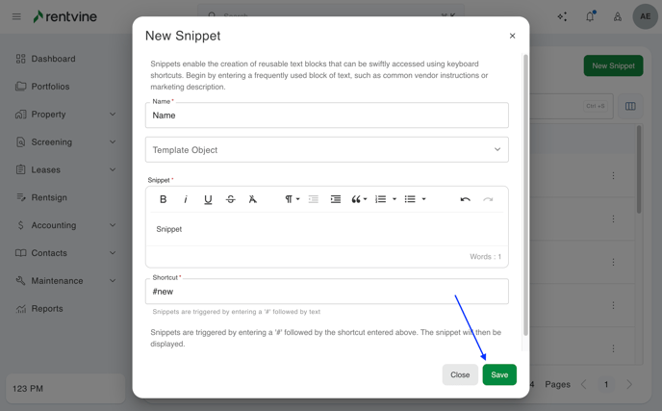
Task: Toggle bold formatting in snippet editor
Action: click(163, 199)
